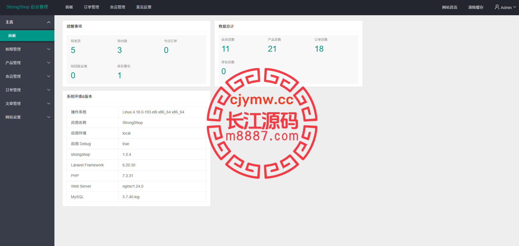Screen dimensions: 519x246
Task: Click the Laravel Framework row label
Action: pos(87,165)
